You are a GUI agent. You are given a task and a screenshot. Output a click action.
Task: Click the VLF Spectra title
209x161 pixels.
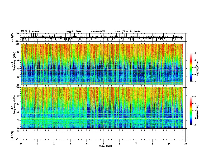click(30, 32)
